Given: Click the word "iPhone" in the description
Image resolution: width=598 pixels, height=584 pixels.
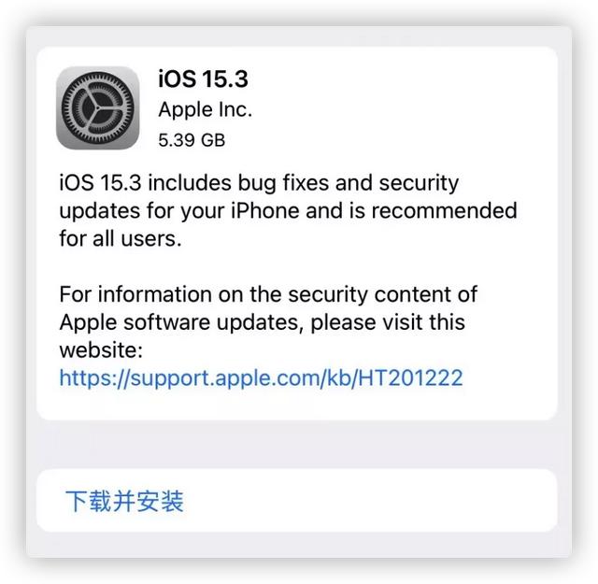Looking at the screenshot, I should [x=265, y=210].
